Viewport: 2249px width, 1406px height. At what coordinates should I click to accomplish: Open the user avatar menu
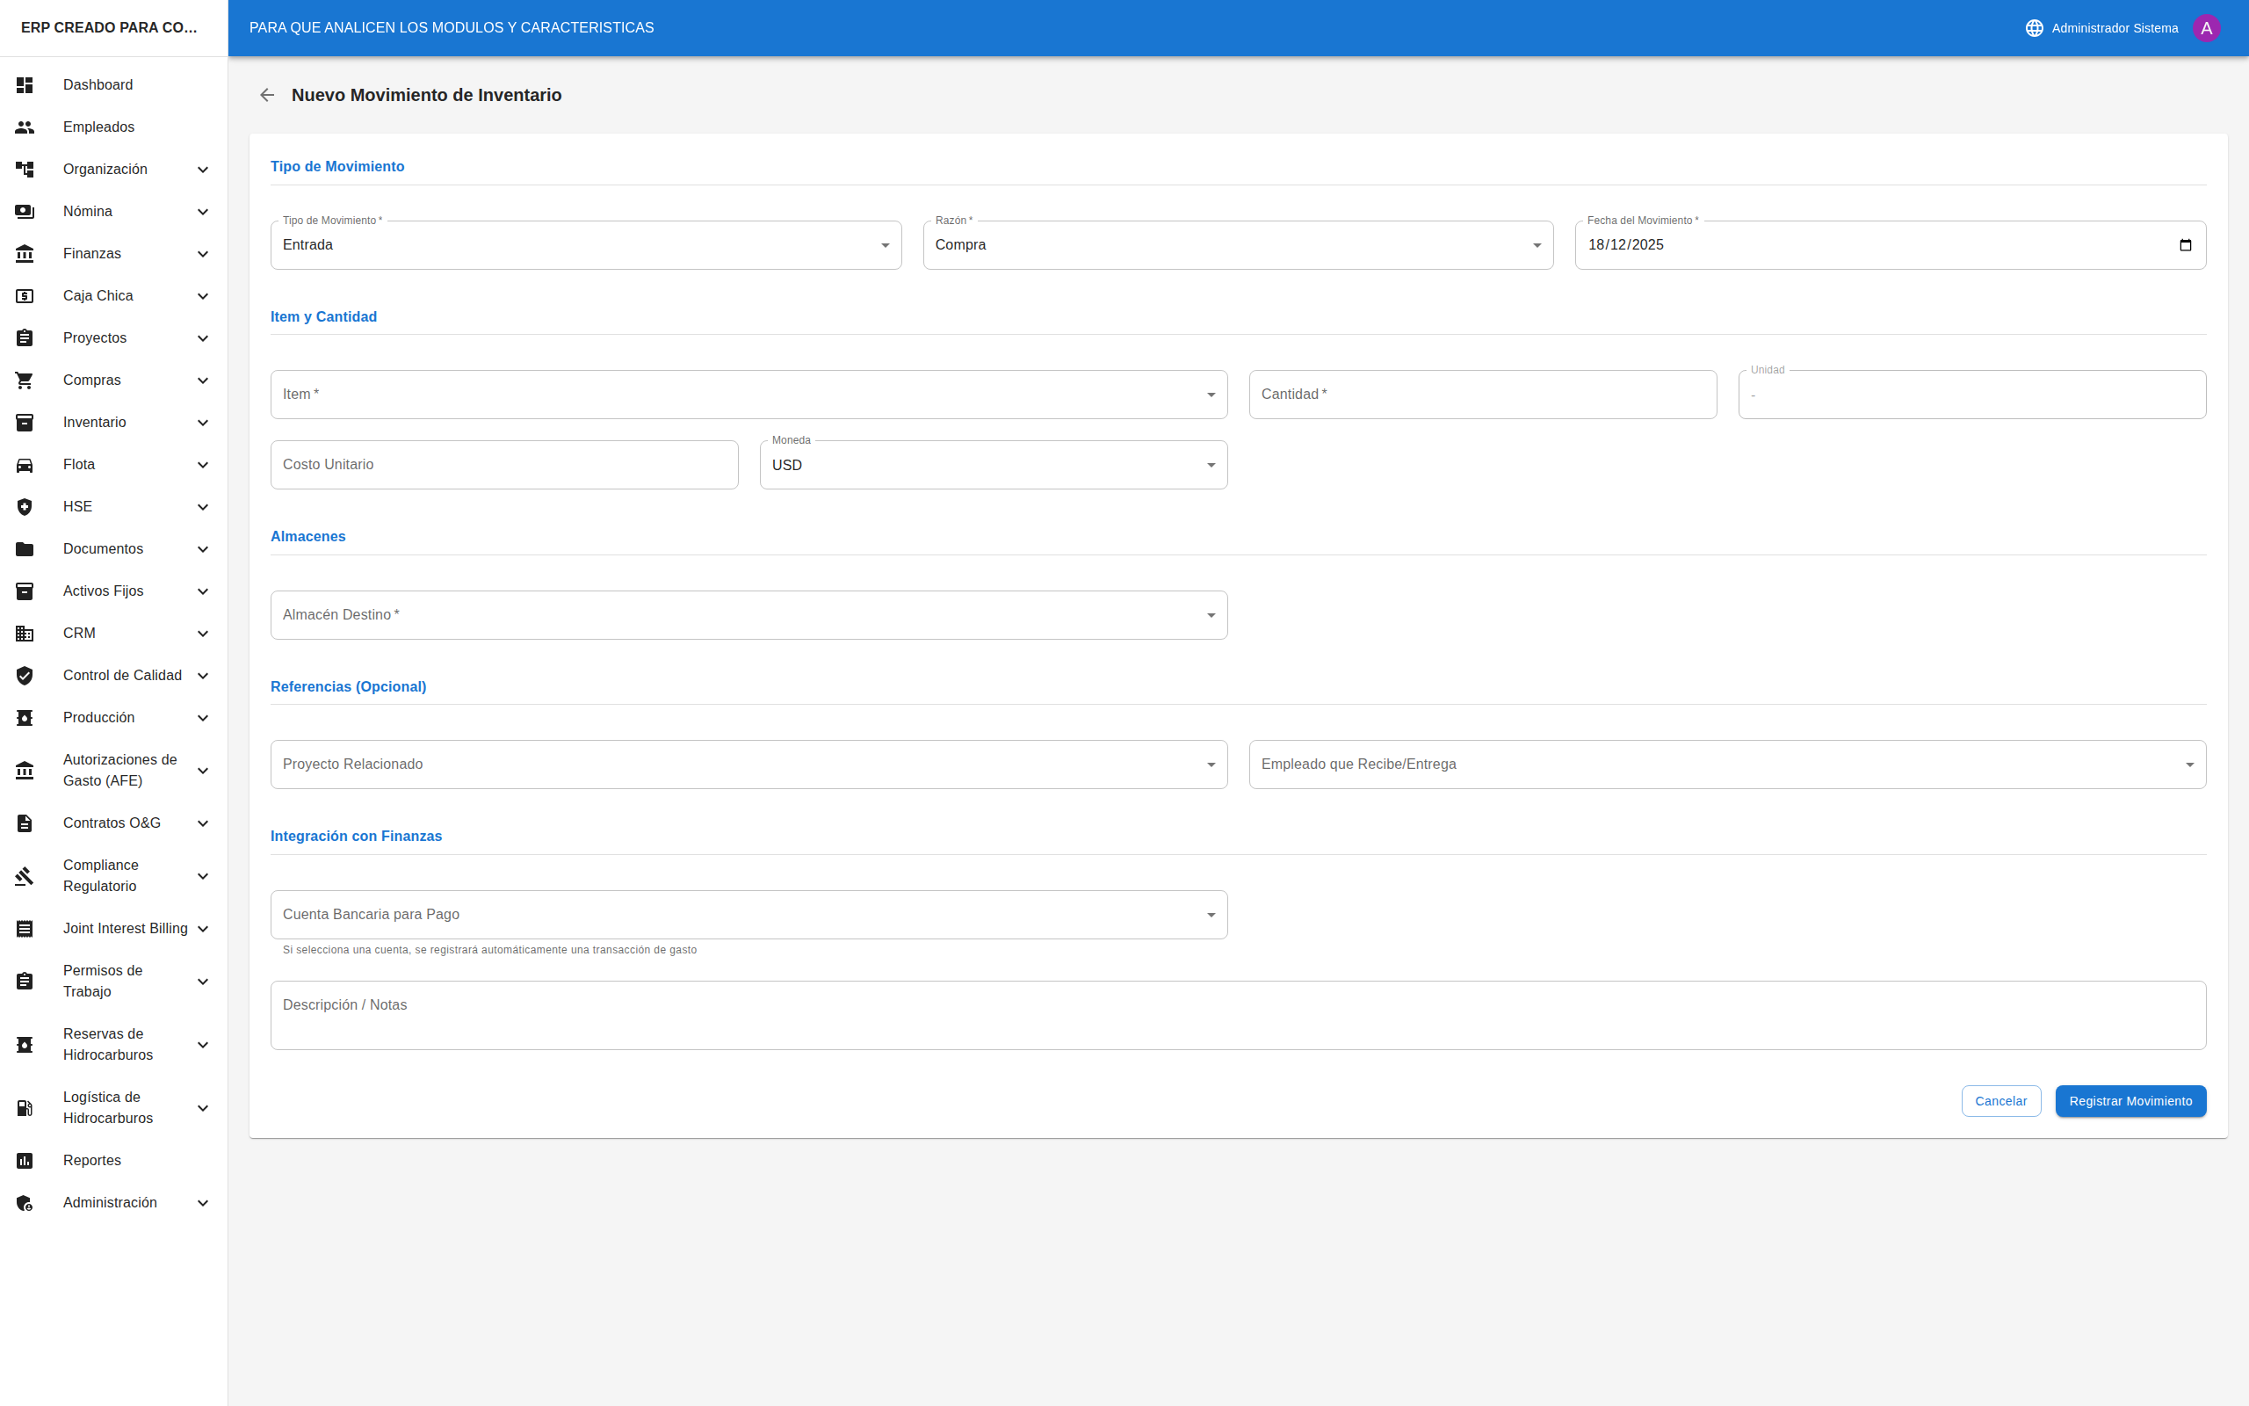coord(2206,28)
